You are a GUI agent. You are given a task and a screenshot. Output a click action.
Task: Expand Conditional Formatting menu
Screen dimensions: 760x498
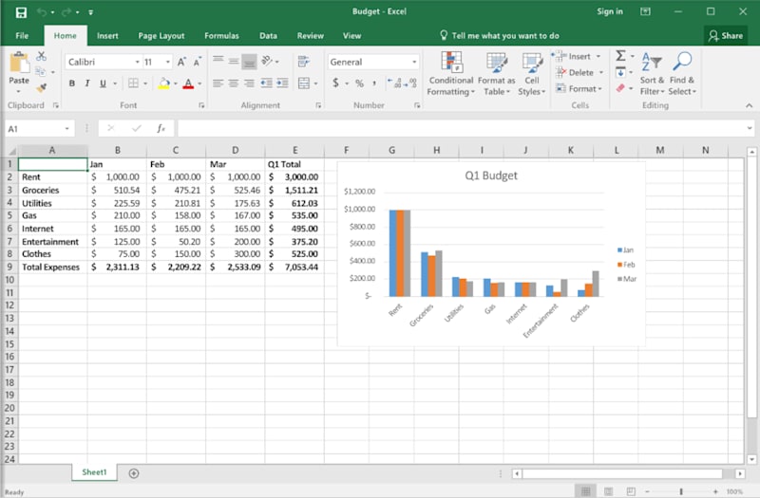point(451,74)
